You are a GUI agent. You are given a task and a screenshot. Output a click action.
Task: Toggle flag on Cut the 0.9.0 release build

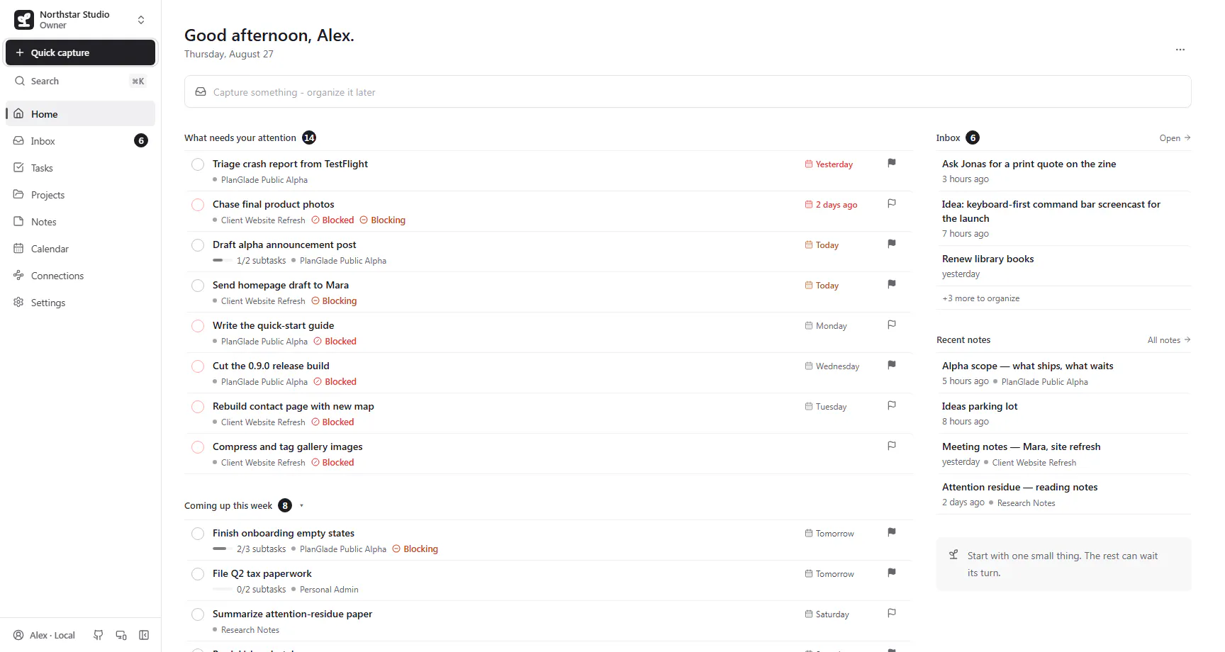892,365
